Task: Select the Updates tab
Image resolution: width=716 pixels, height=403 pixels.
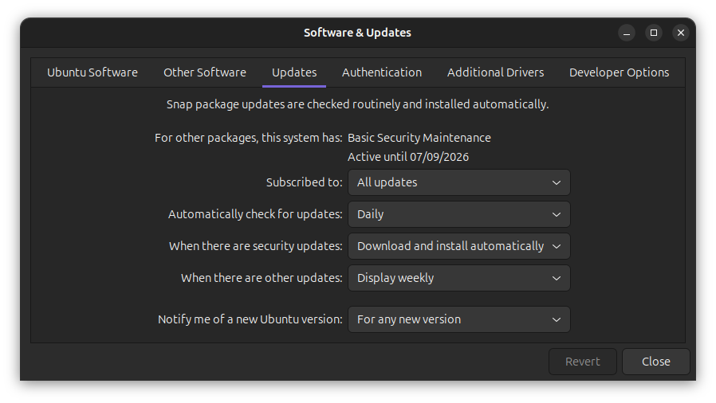Action: tap(294, 72)
